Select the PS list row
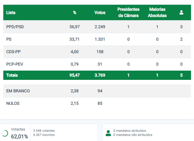This screenshot has height=141, width=194. click(97, 39)
